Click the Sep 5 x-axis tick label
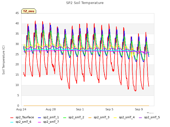170x127 pixels. (109, 109)
